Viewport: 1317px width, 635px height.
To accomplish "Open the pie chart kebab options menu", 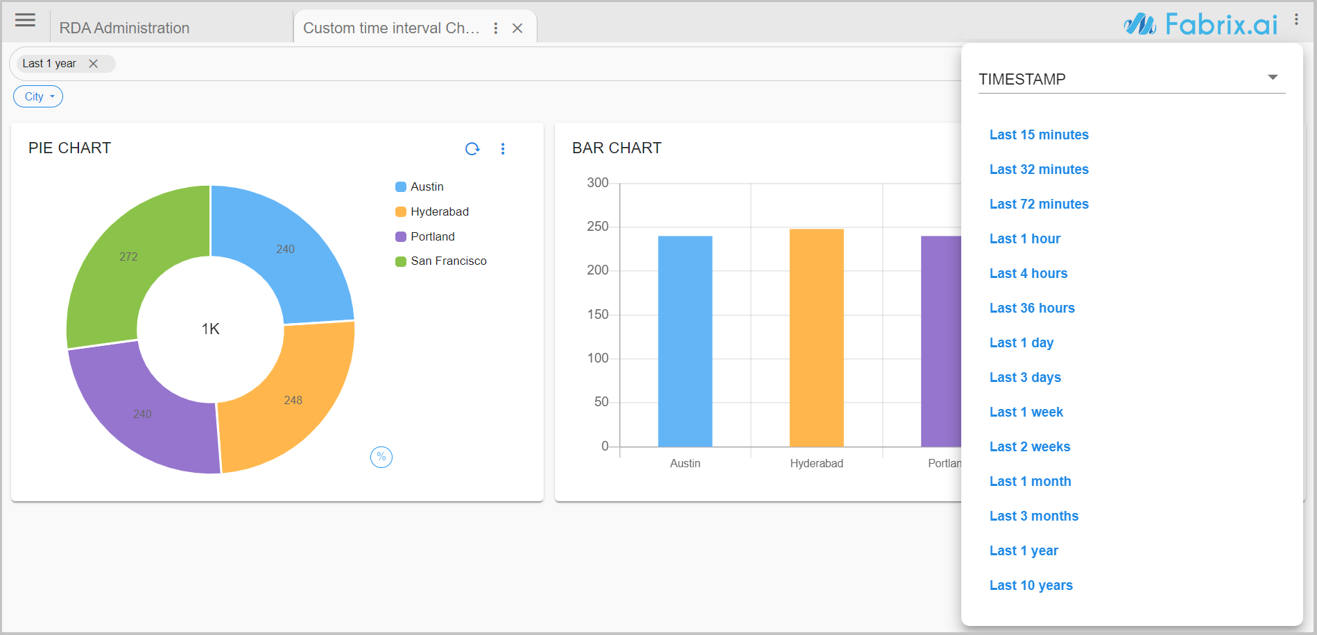I will 503,148.
